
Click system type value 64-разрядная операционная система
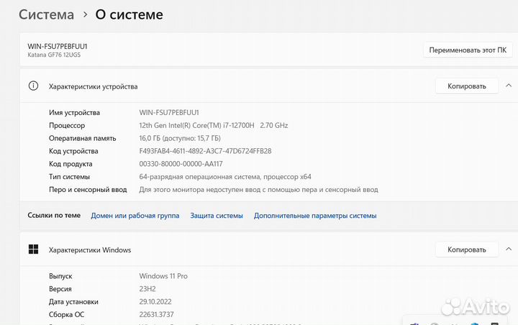(x=225, y=177)
